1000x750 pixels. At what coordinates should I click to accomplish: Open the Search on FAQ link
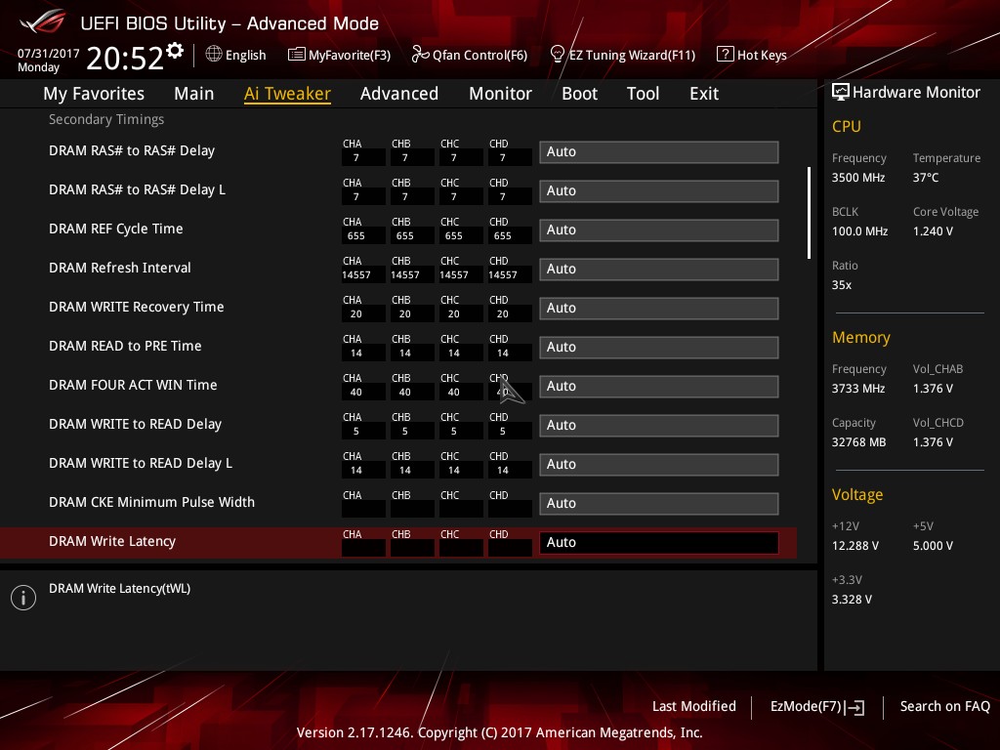coord(944,706)
